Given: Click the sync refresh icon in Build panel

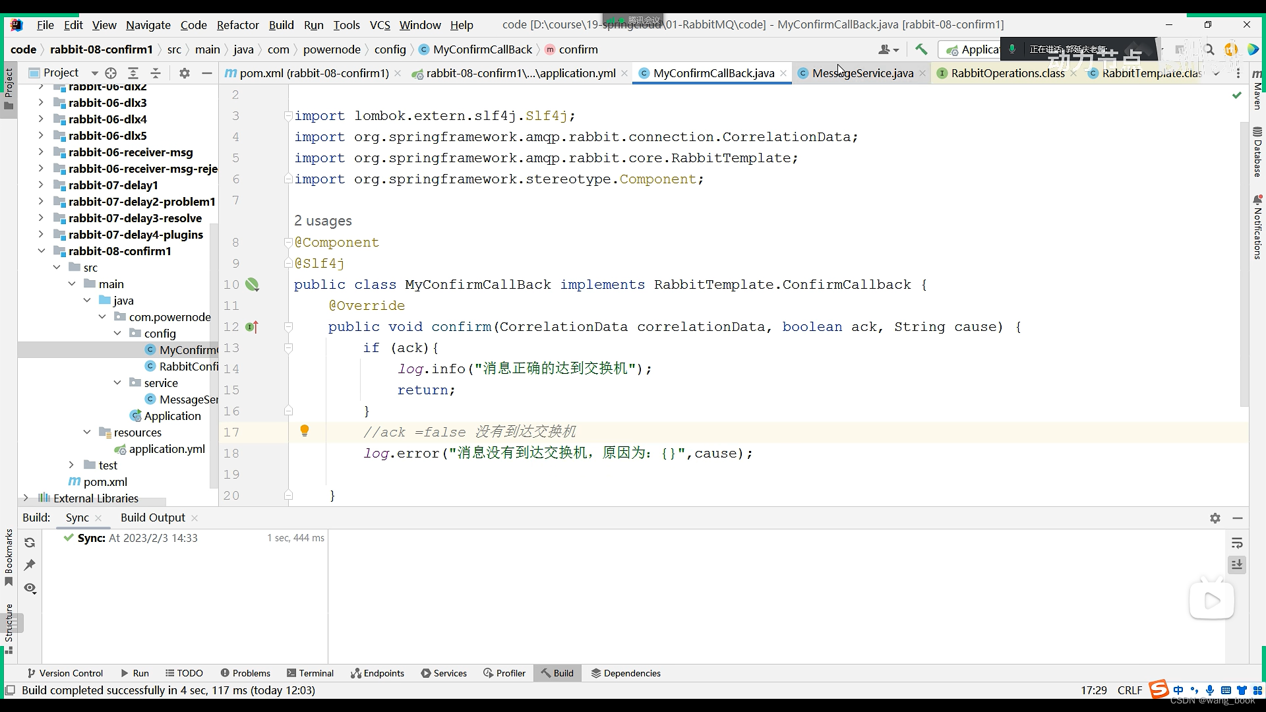Looking at the screenshot, I should [30, 543].
